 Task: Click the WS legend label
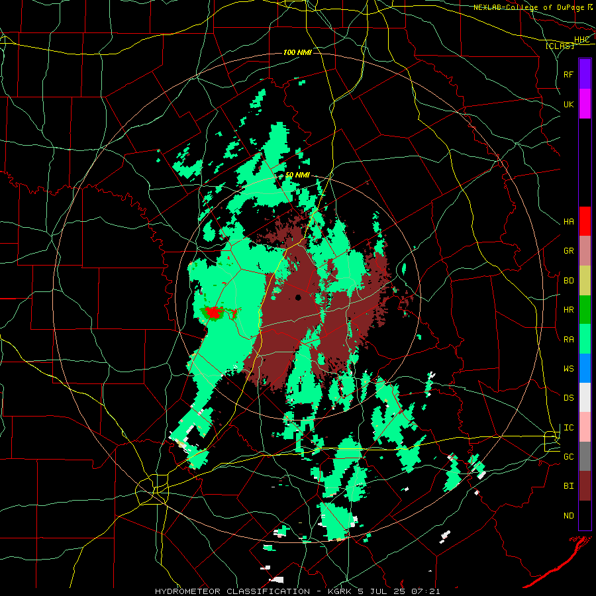click(568, 369)
